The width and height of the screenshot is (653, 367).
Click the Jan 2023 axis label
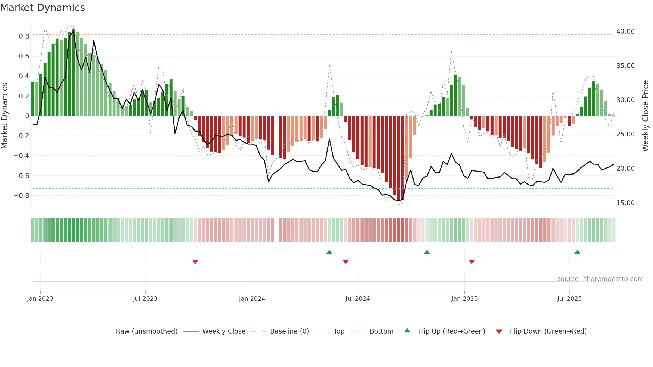[40, 298]
